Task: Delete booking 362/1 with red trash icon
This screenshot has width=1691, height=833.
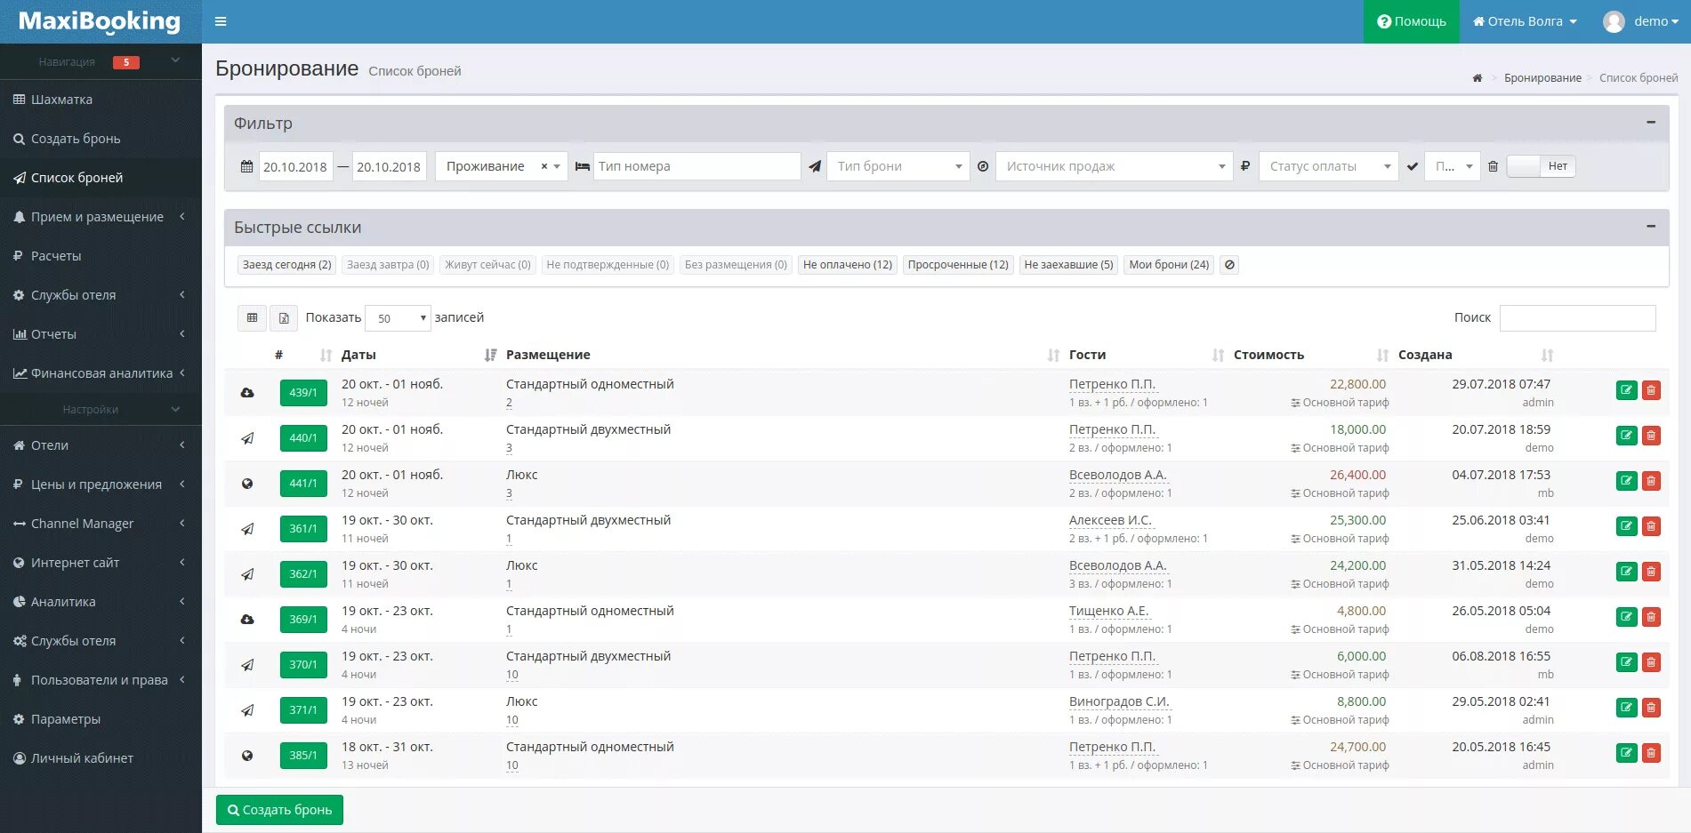Action: point(1651,572)
